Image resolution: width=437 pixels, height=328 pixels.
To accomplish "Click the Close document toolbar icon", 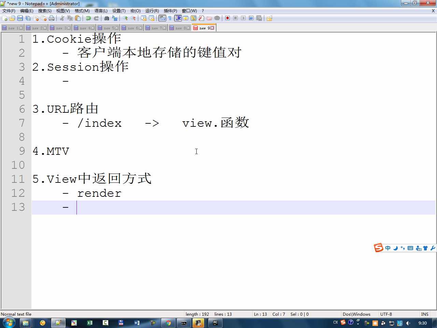I will [36, 18].
